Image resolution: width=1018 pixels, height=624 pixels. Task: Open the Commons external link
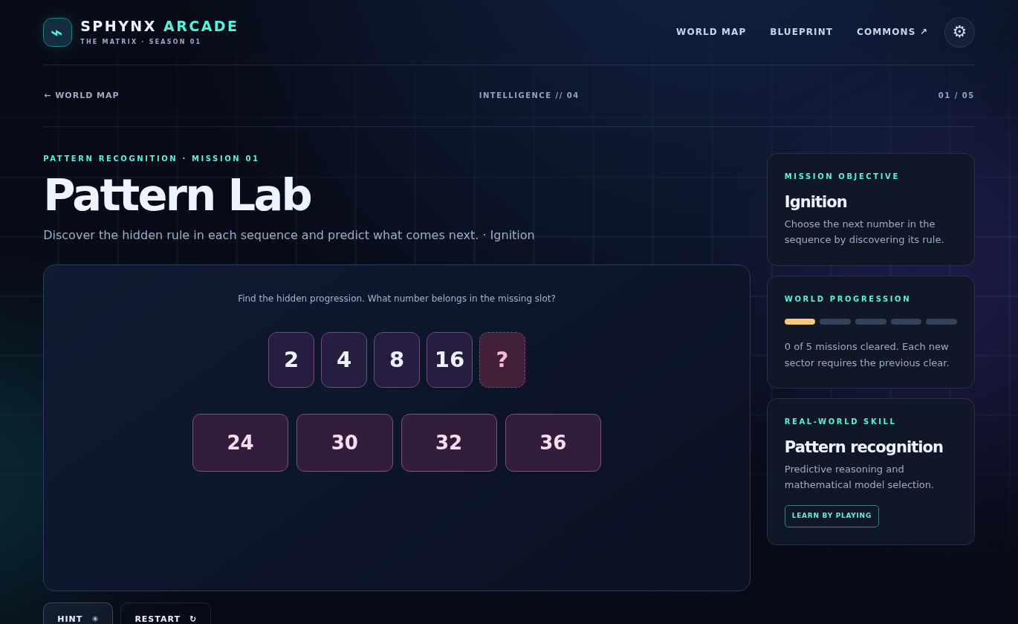[x=892, y=32]
